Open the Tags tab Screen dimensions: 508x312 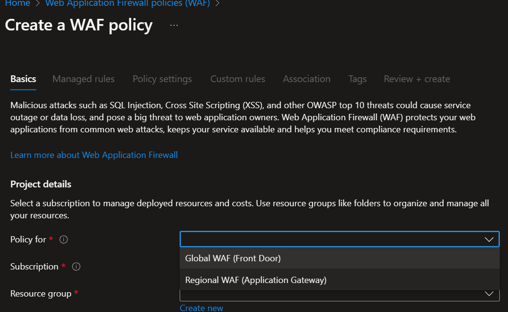point(357,79)
